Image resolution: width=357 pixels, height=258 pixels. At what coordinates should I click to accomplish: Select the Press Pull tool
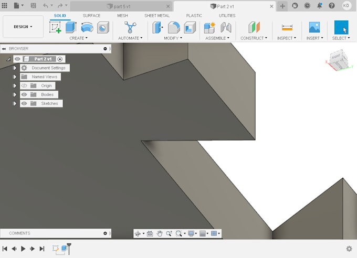[157, 28]
